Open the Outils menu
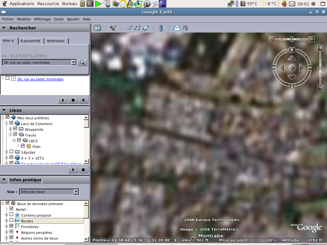Image resolution: width=327 pixels, height=245 pixels. 59,19
